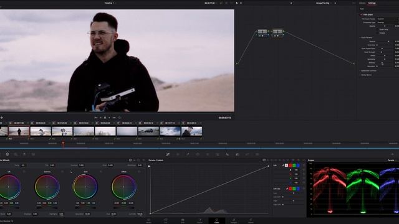This screenshot has width=399, height=224.
Task: Switch to the Deliver page tab
Action: coord(251,221)
